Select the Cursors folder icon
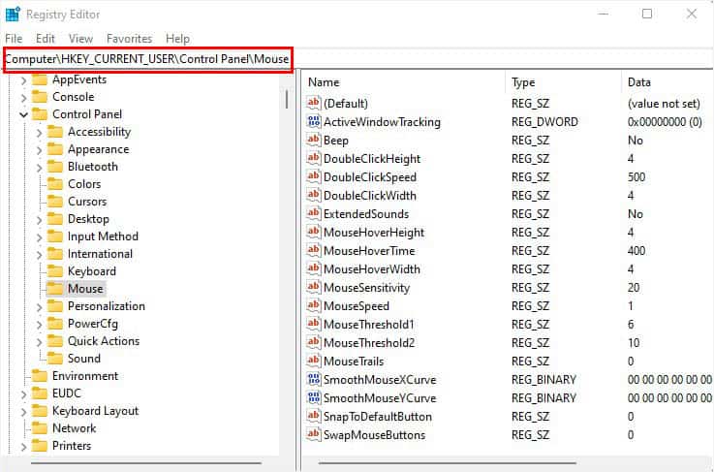Image resolution: width=714 pixels, height=472 pixels. (55, 202)
